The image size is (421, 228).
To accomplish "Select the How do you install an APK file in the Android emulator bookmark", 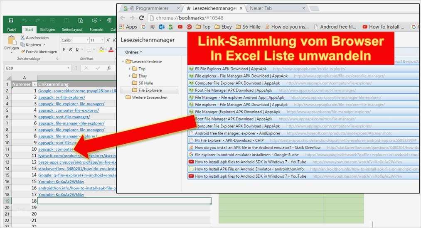I will [x=303, y=147].
